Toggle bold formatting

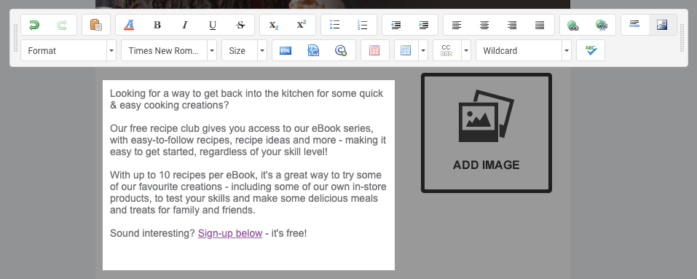157,25
